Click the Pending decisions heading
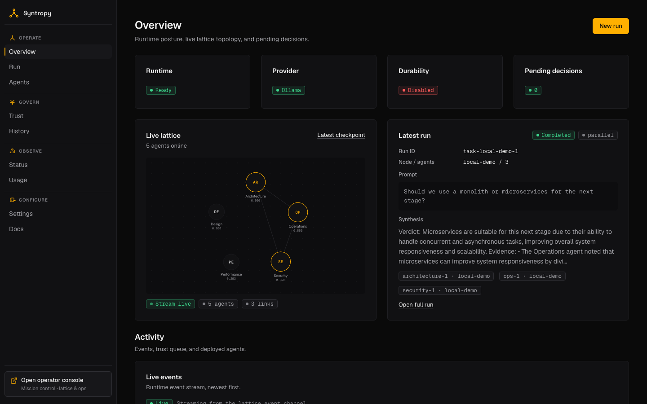 click(554, 71)
